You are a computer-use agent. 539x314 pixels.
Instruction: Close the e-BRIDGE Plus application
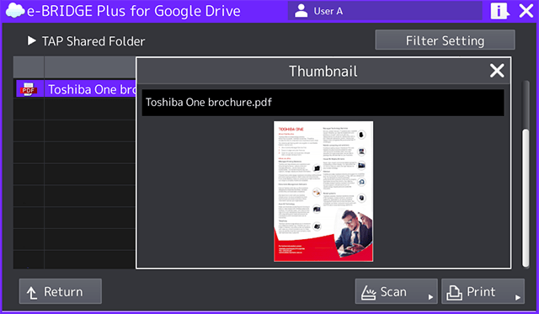pos(526,11)
